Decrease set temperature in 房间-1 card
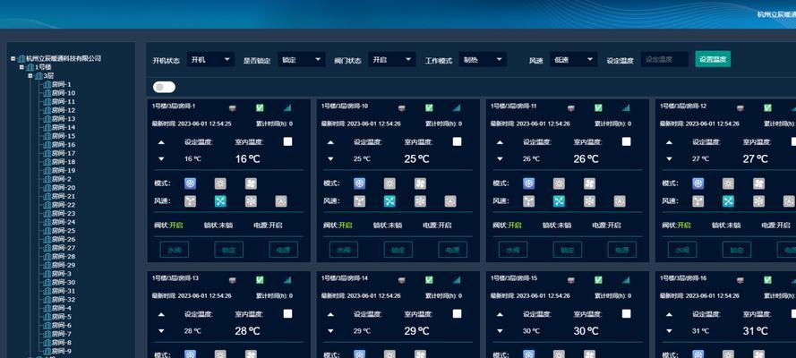The width and height of the screenshot is (796, 358). point(161,159)
